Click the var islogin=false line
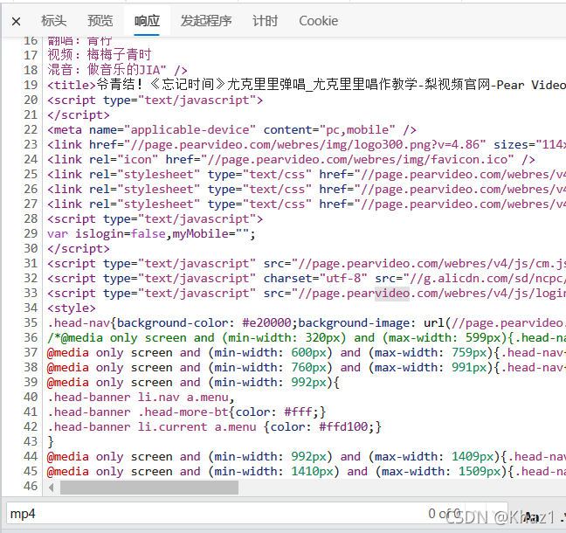This screenshot has width=566, height=533. 151,233
